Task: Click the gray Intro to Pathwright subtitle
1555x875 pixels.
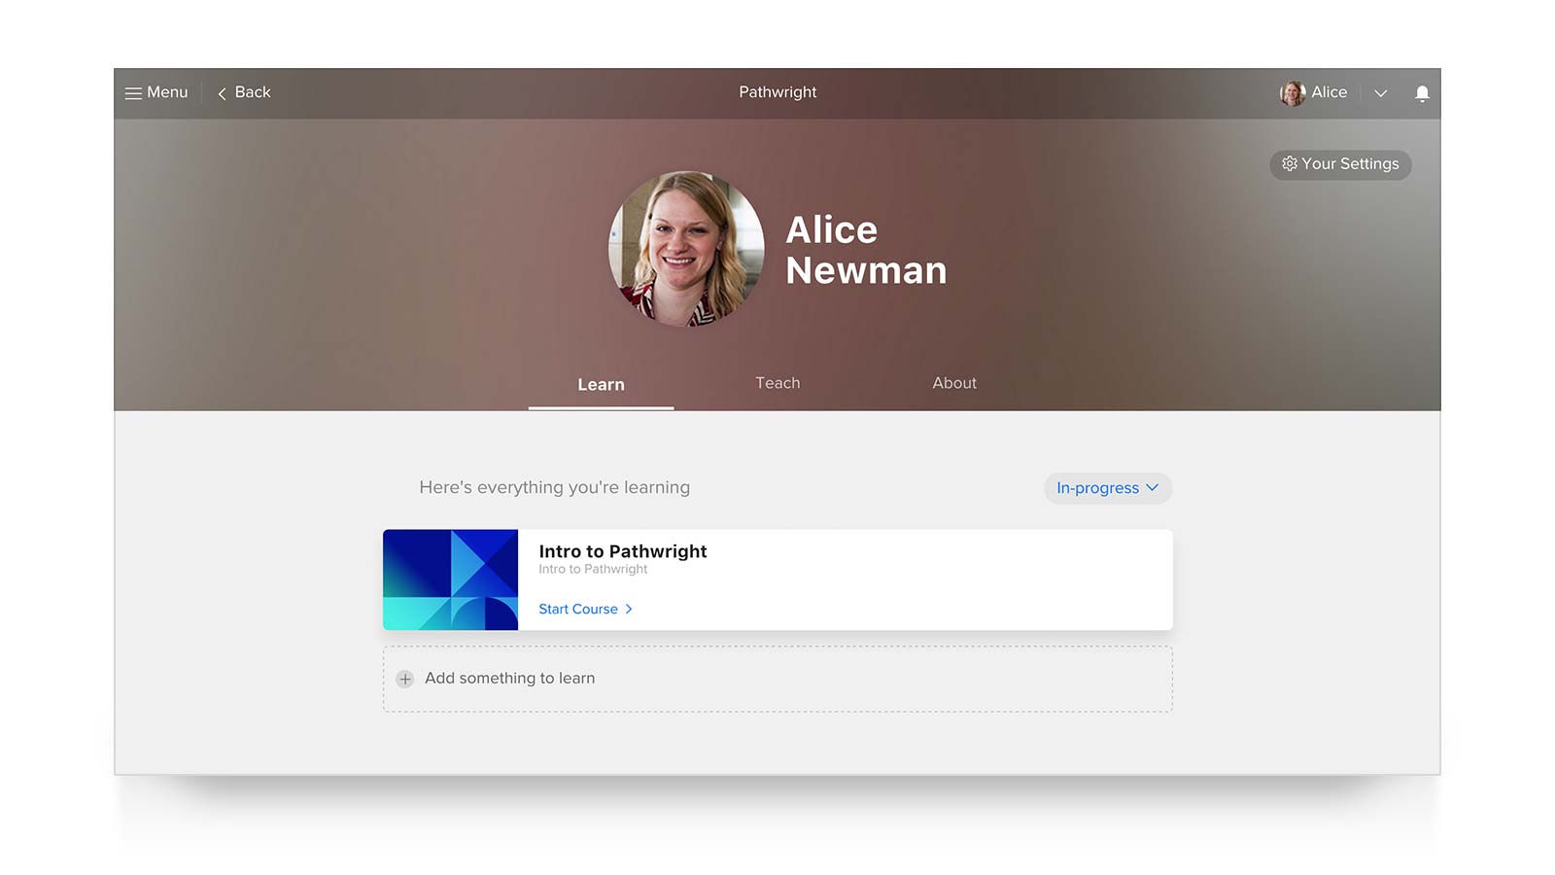Action: 593,569
